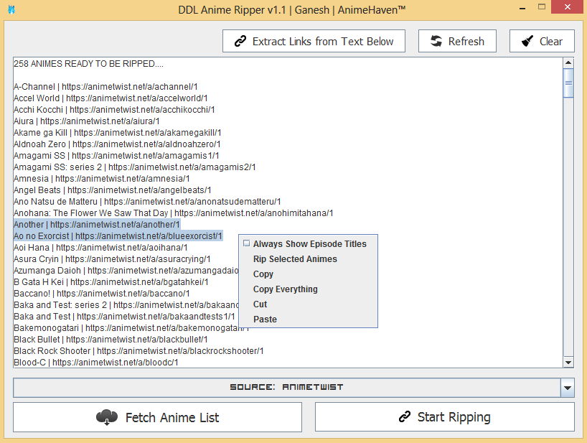Toggle Always Show Episode Titles checkbox

[246, 243]
